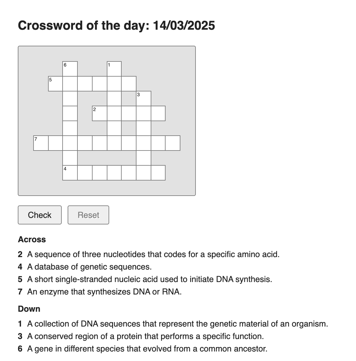Screen dimensions: 356x361
Task: Click the common ancestor gene clue 6
Action: point(143,349)
